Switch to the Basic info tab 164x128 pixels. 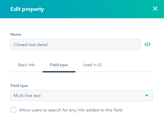point(26,65)
